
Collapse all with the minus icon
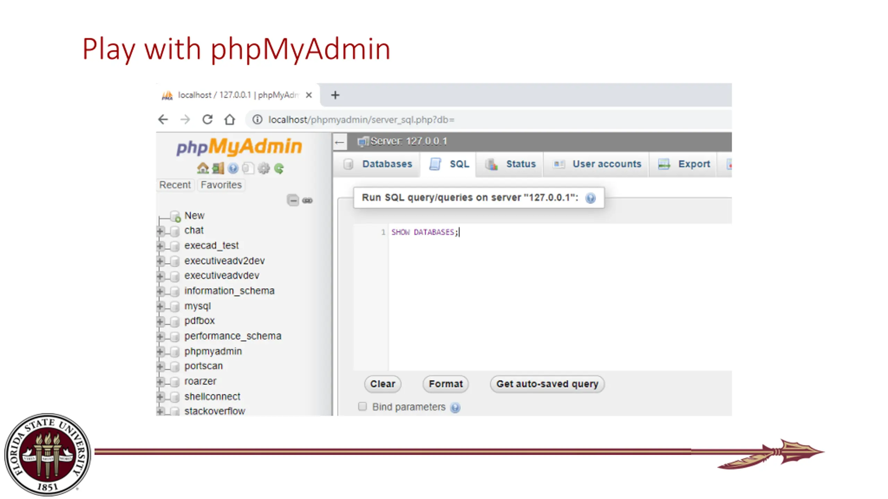point(293,200)
